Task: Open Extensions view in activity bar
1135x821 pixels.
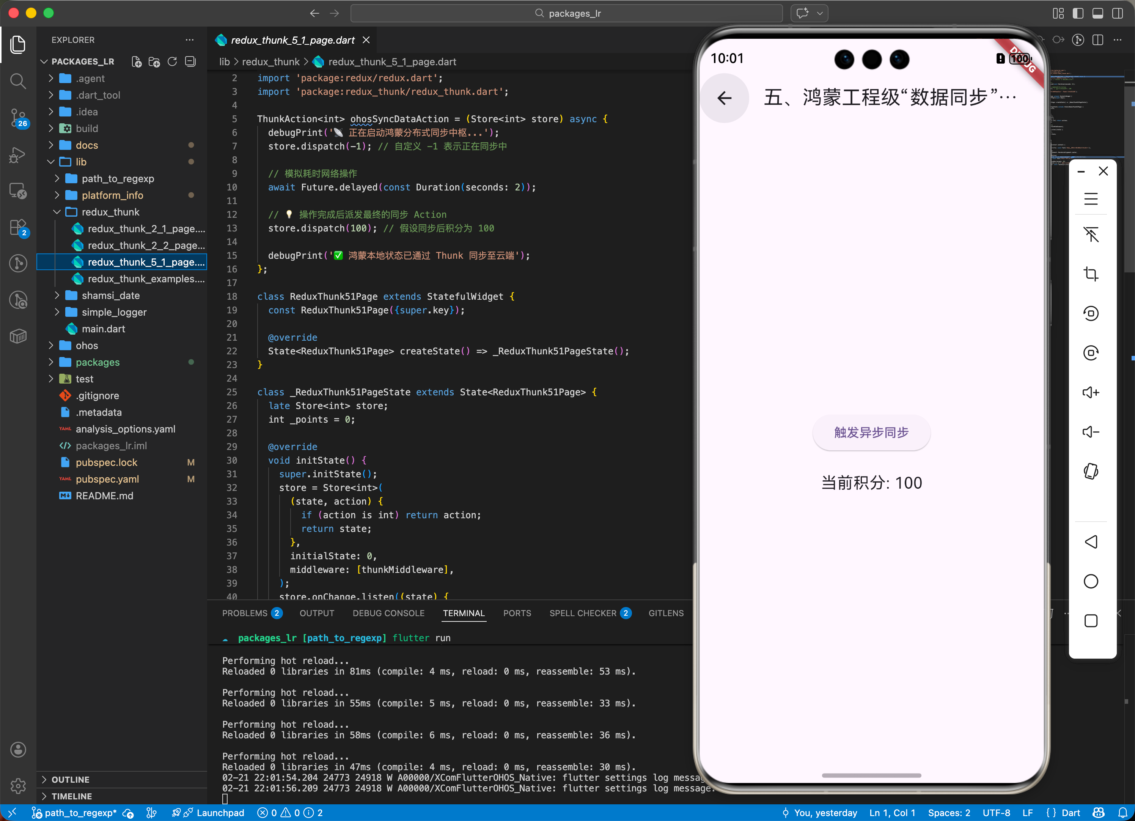Action: tap(18, 228)
